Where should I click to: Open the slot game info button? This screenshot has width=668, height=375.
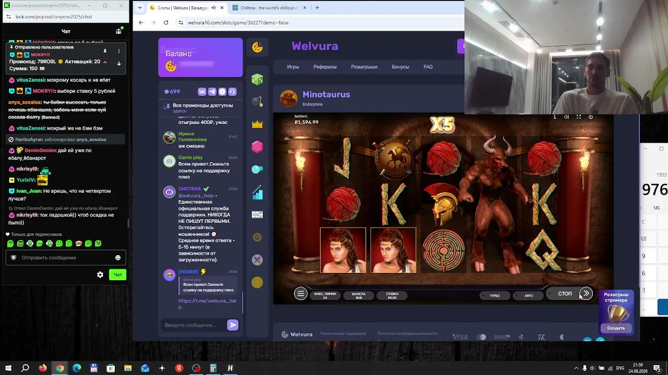click(555, 117)
